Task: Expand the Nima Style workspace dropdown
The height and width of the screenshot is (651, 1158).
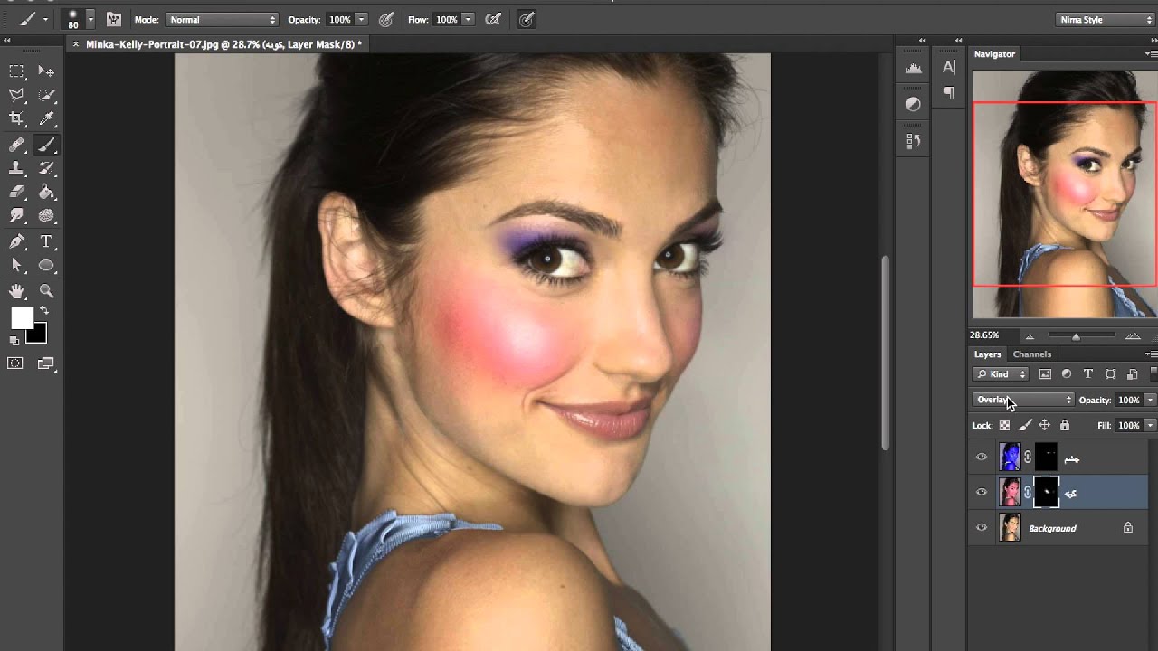Action: 1104,19
